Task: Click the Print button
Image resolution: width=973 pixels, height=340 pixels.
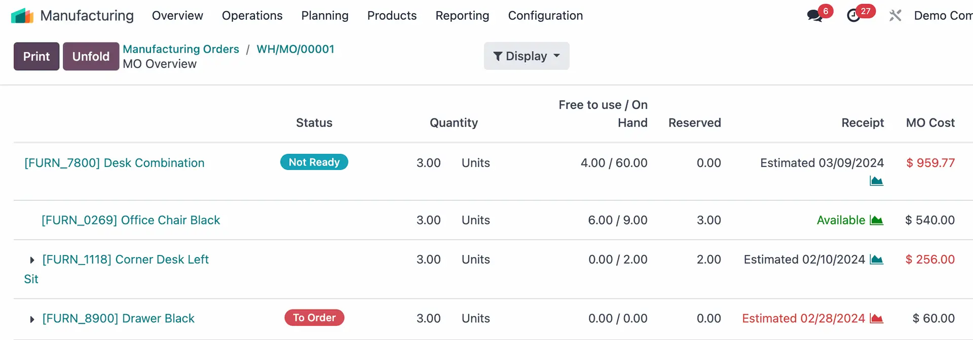Action: point(36,56)
